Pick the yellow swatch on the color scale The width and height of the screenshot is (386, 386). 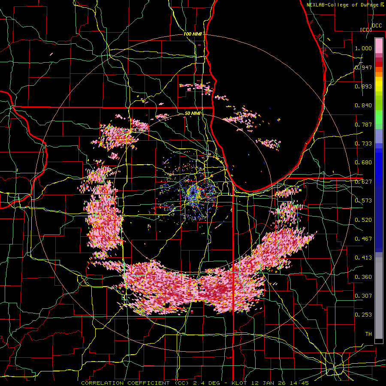tap(379, 84)
